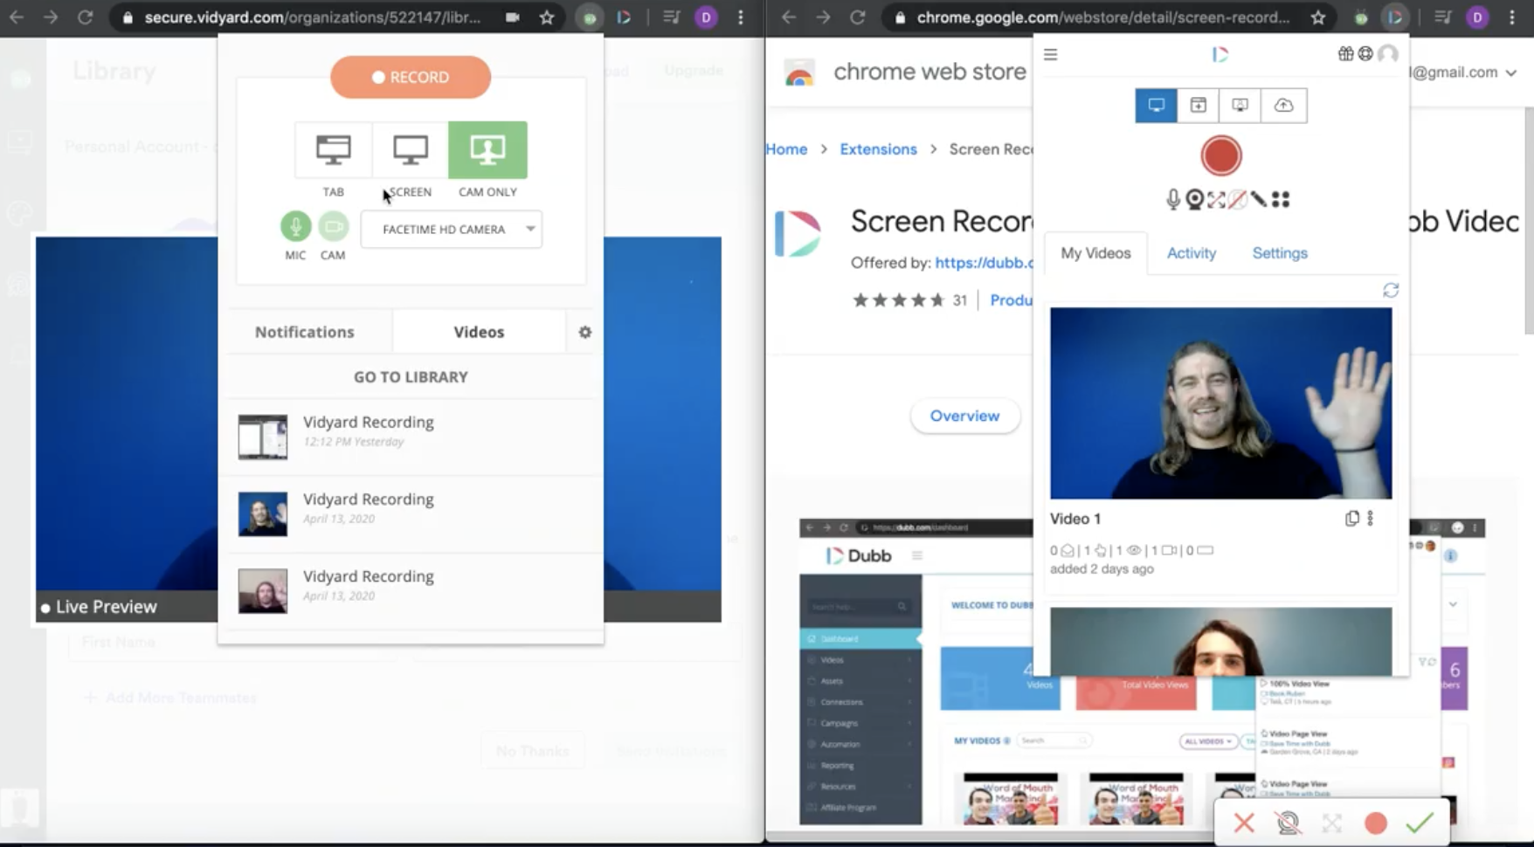Select TAB recording mode in Vidyard
1534x847 pixels.
pyautogui.click(x=333, y=149)
